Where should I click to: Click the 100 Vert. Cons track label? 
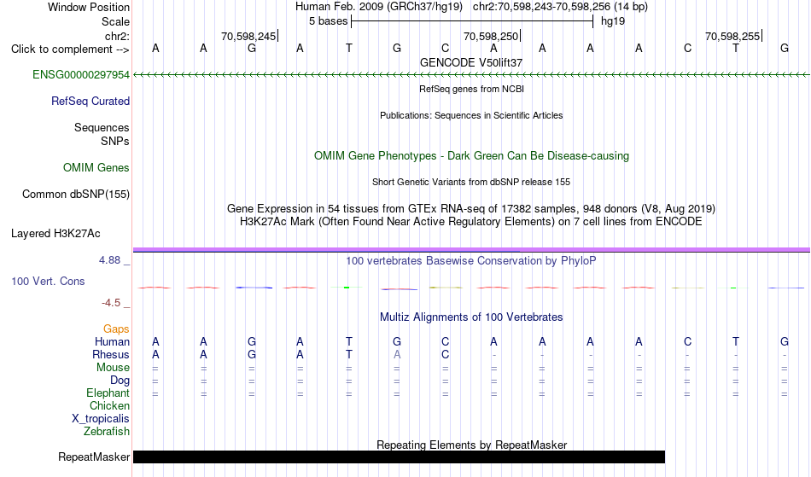point(48,281)
